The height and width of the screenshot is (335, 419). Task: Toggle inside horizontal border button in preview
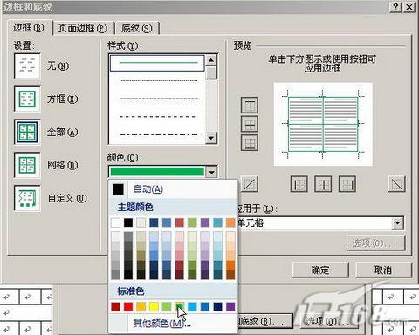point(250,124)
